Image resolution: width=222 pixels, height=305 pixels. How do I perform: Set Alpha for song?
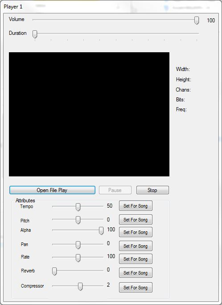click(136, 232)
